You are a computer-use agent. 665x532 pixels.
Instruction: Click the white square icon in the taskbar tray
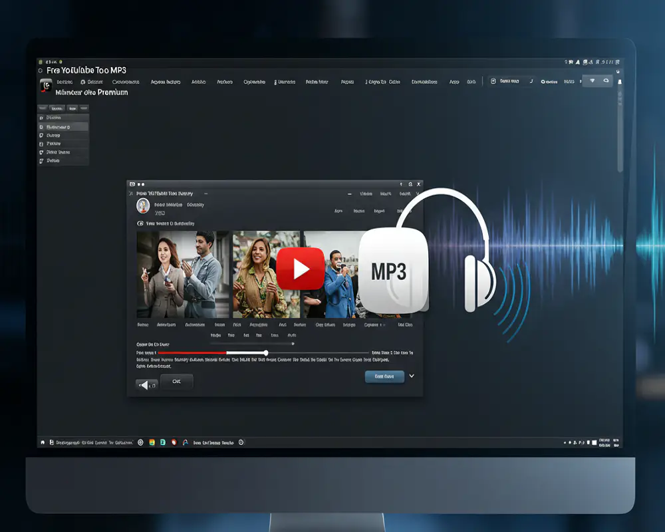(594, 442)
